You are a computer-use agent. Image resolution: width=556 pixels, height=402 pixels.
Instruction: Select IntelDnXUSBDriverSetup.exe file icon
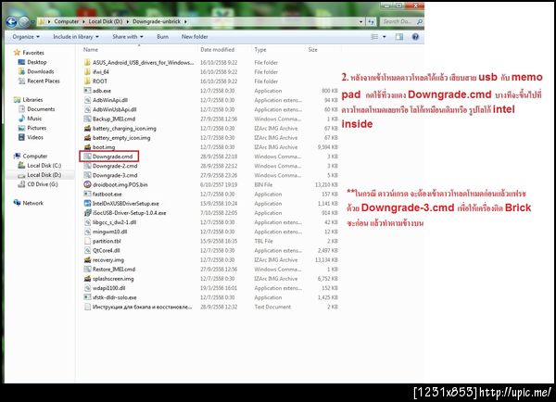[87, 204]
